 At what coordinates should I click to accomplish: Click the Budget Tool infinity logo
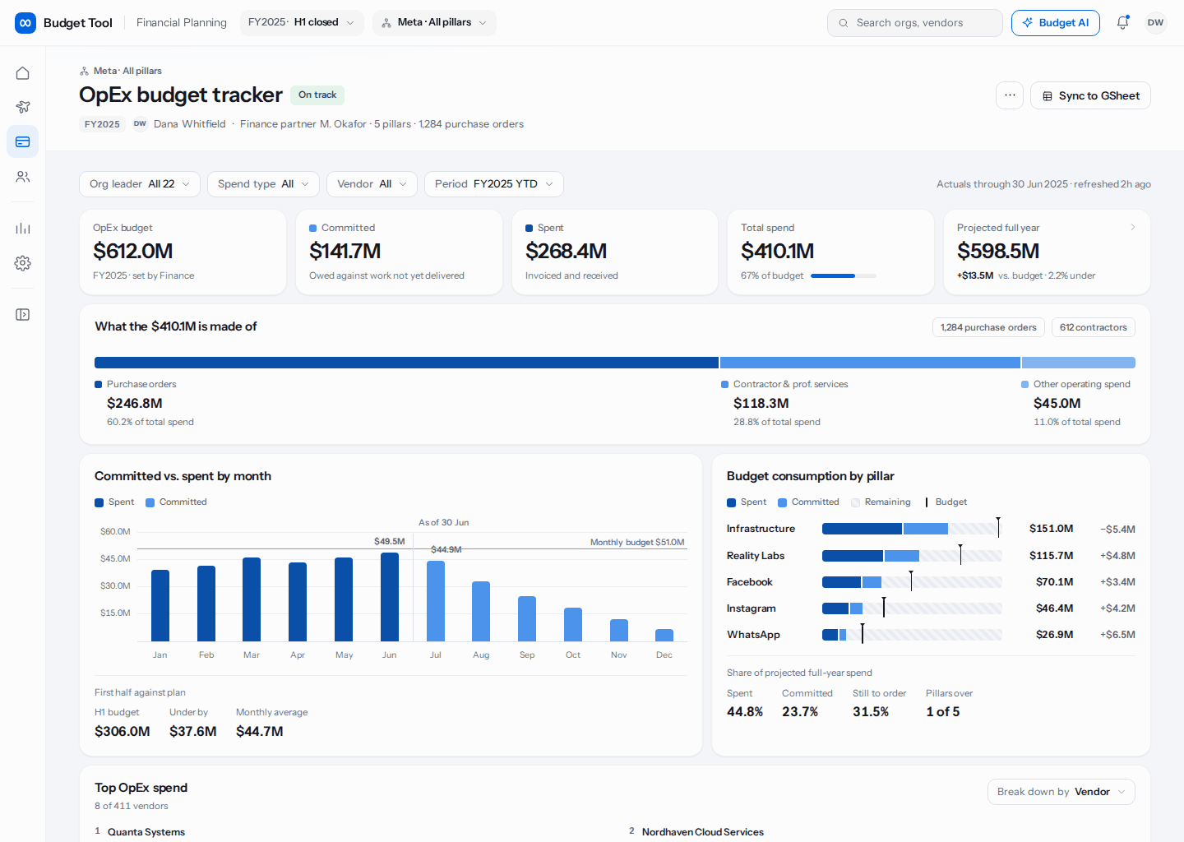tap(25, 23)
